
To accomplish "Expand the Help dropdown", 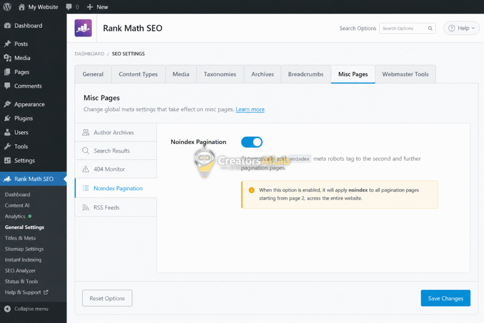I will pyautogui.click(x=462, y=28).
